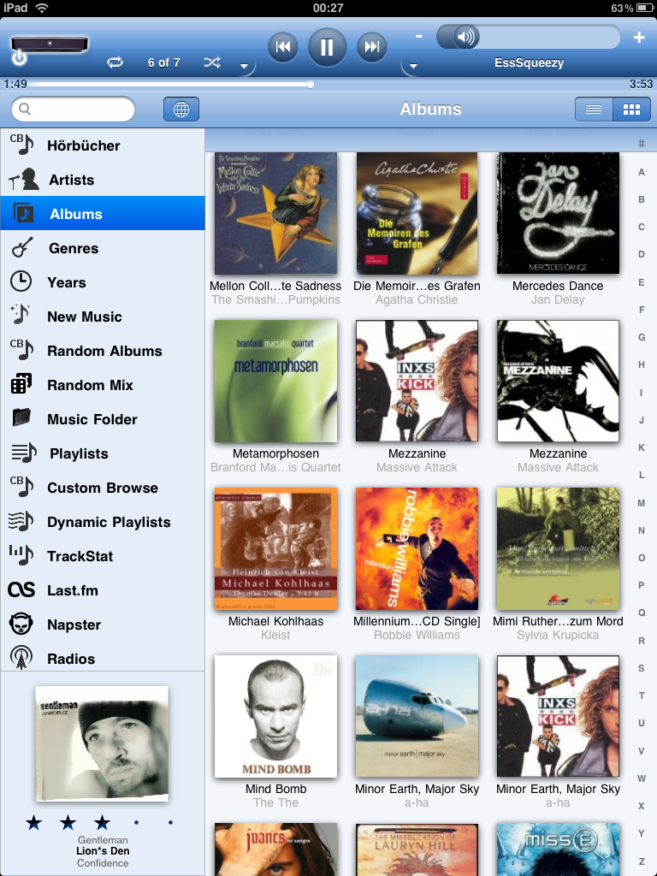
Task: Click the Napster cat icon
Action: coord(21,624)
